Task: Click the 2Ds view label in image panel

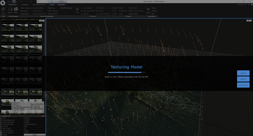Action: point(41,21)
